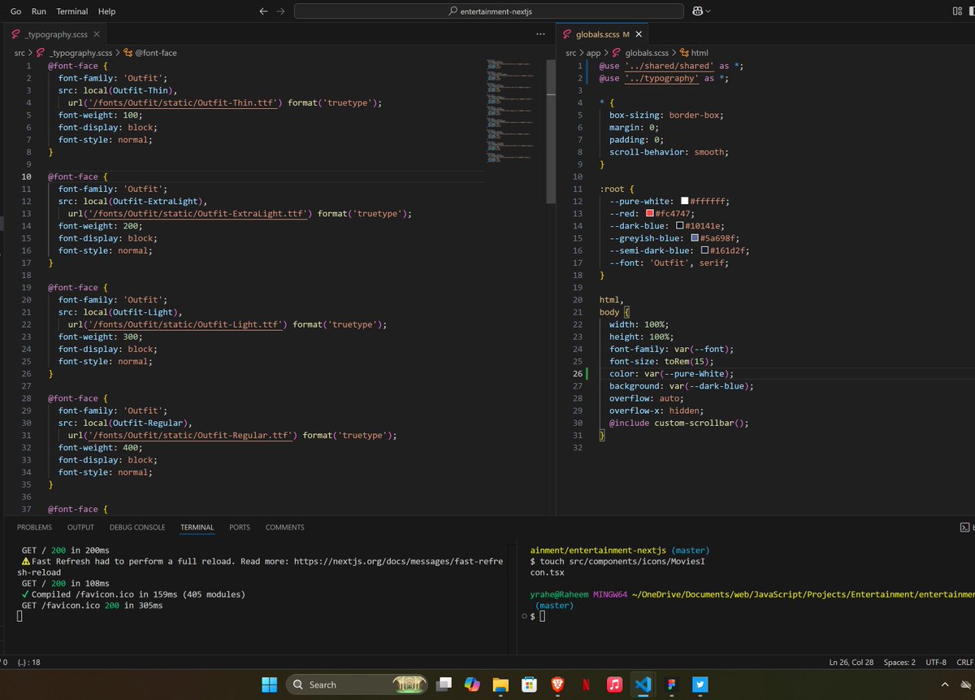The width and height of the screenshot is (975, 700).
Task: Open the Help menu
Action: [106, 11]
